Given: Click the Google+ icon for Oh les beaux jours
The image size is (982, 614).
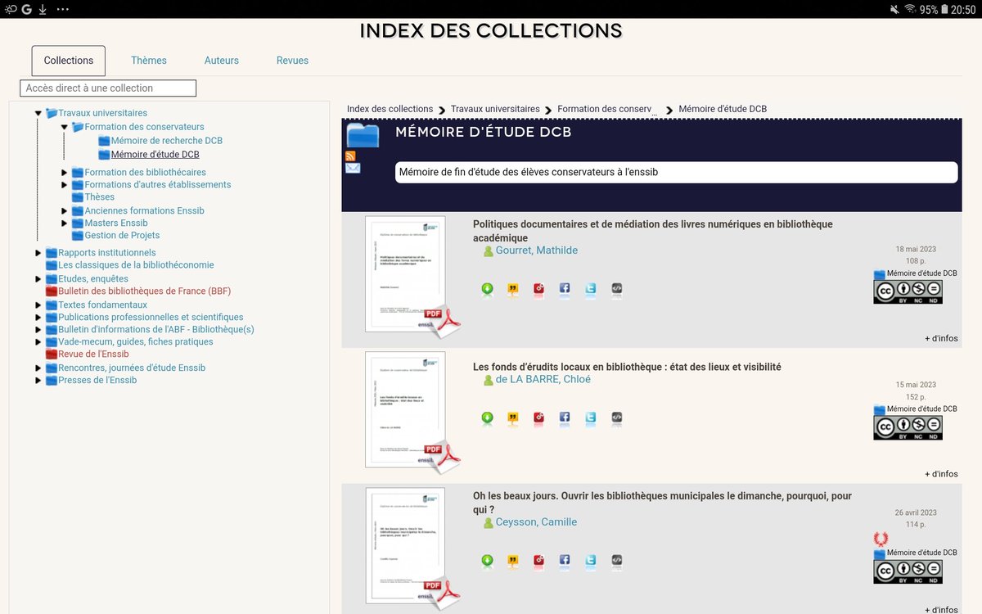Looking at the screenshot, I should pos(539,561).
